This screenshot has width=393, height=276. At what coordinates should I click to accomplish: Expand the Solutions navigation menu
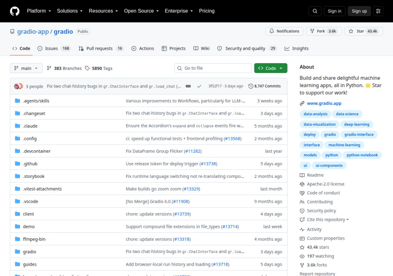(70, 11)
